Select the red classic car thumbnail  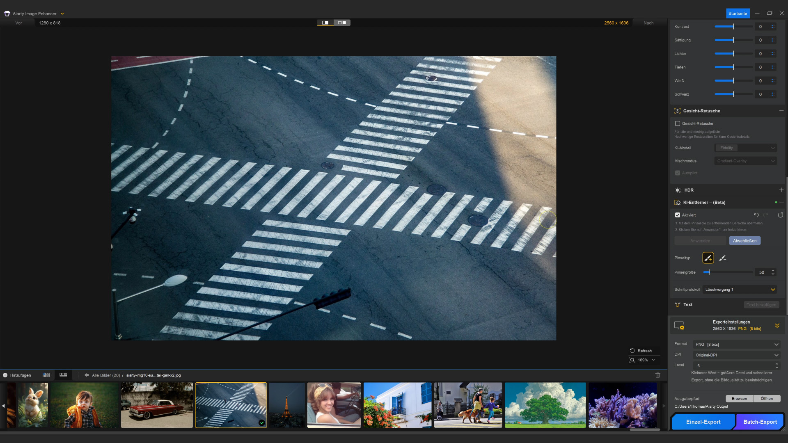coord(157,405)
